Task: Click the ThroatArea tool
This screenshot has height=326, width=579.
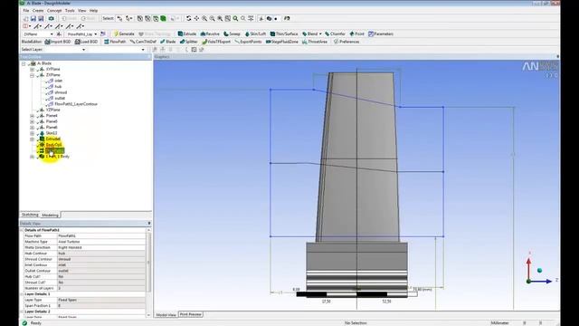Action: click(315, 42)
